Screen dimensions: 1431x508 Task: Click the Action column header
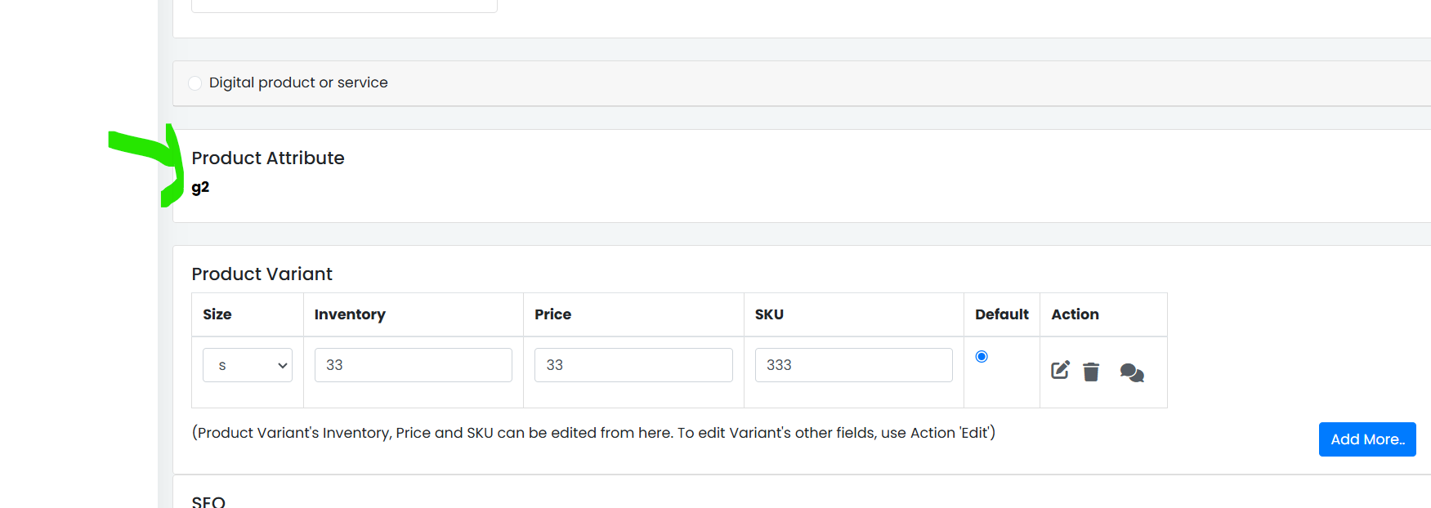pos(1075,314)
